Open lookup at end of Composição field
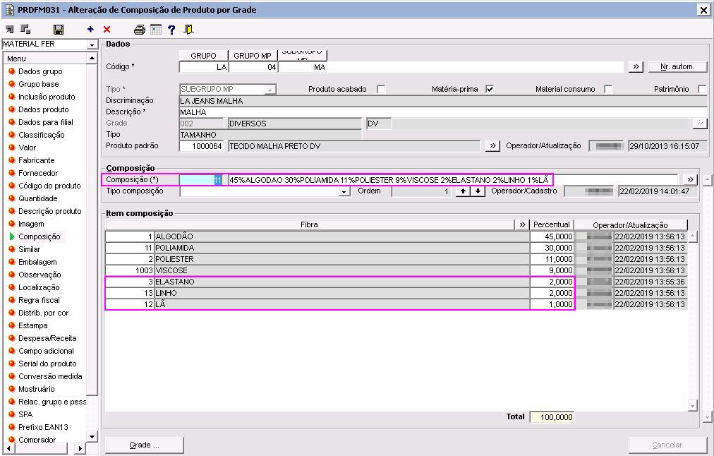714x456 pixels. tap(690, 180)
